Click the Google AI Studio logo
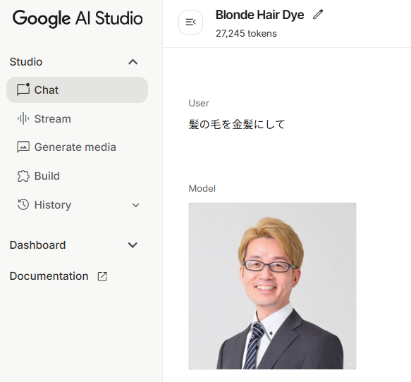The height and width of the screenshot is (382, 411). click(78, 18)
